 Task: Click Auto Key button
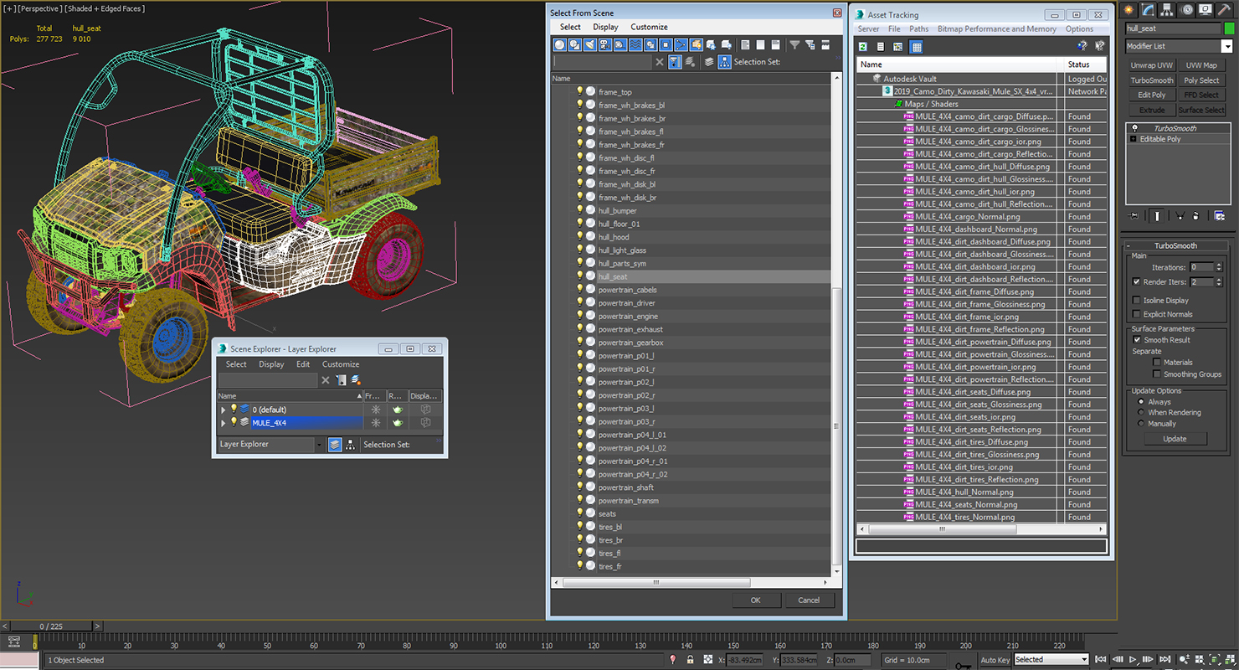coord(995,659)
